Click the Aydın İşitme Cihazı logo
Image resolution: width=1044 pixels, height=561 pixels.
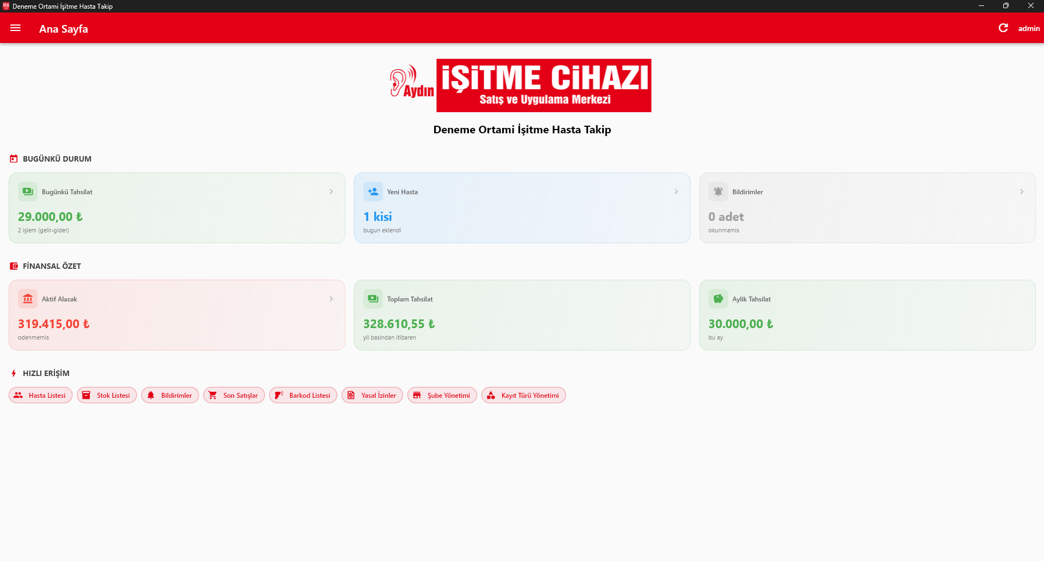coord(521,85)
